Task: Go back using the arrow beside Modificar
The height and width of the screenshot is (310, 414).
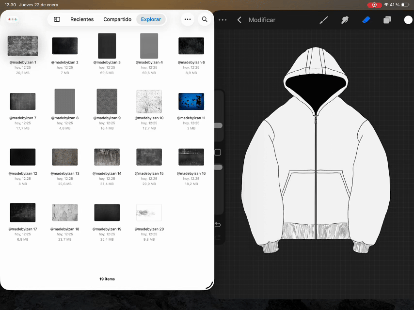Action: click(x=239, y=20)
